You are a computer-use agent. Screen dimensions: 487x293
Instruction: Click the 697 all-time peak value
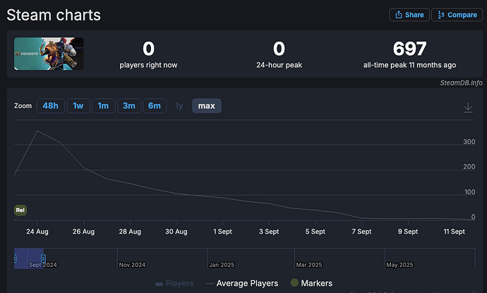click(x=409, y=49)
